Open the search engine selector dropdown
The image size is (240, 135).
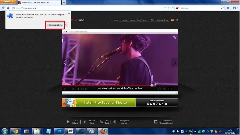178,8
